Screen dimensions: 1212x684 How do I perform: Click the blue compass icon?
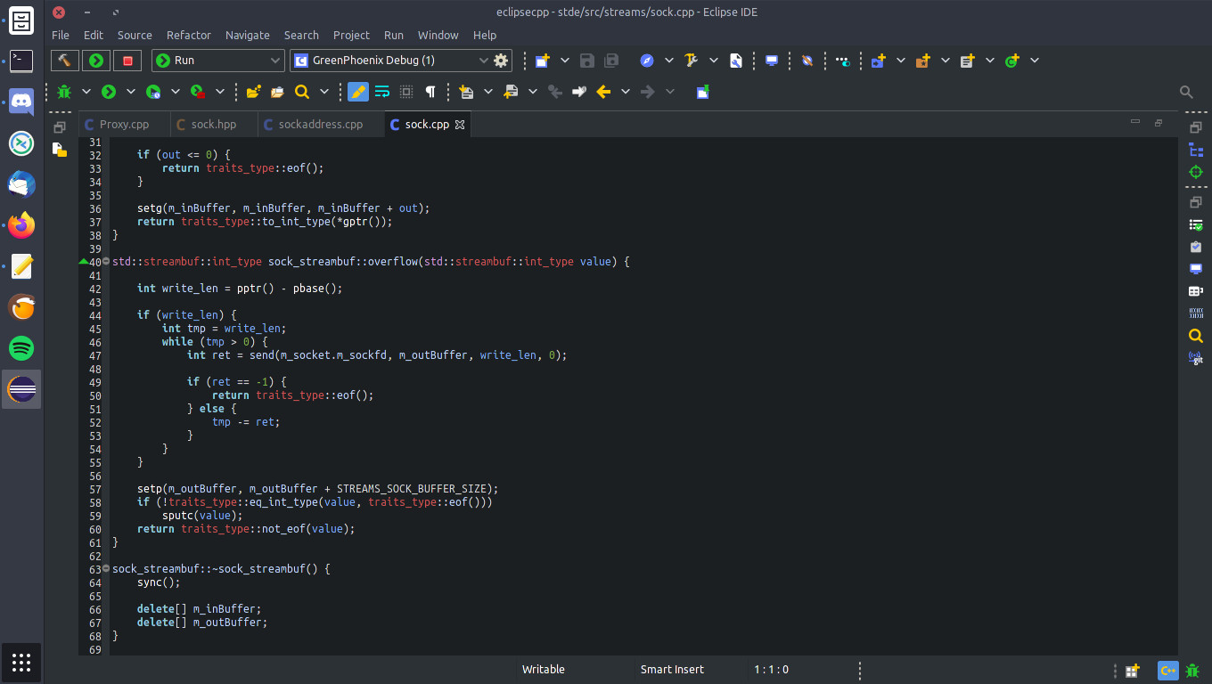[648, 61]
